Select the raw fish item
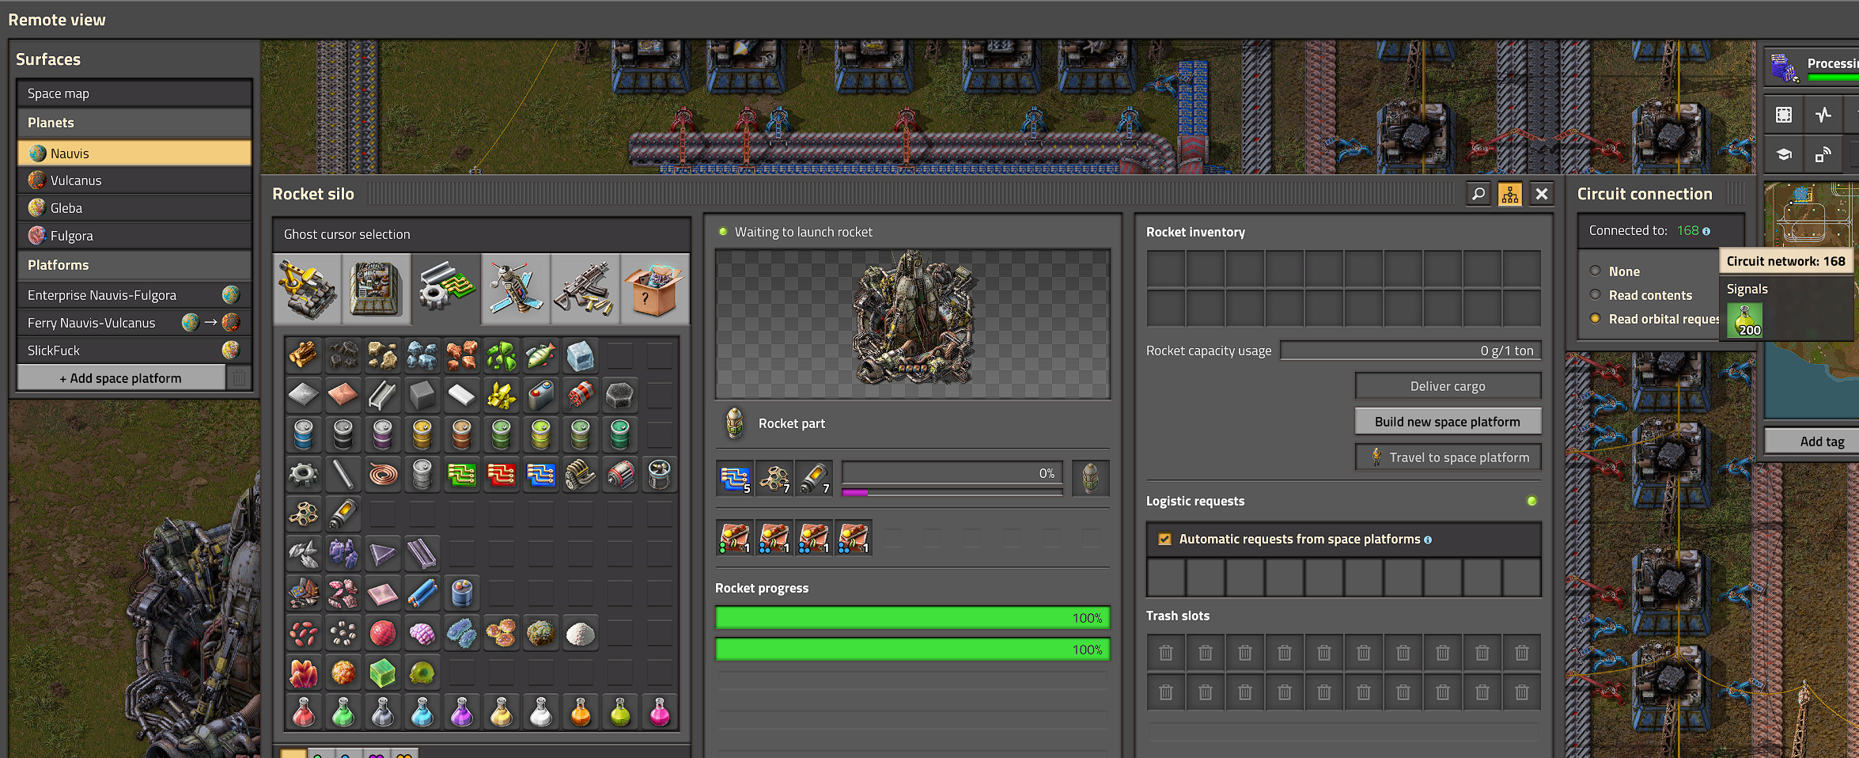This screenshot has height=758, width=1859. tap(541, 356)
